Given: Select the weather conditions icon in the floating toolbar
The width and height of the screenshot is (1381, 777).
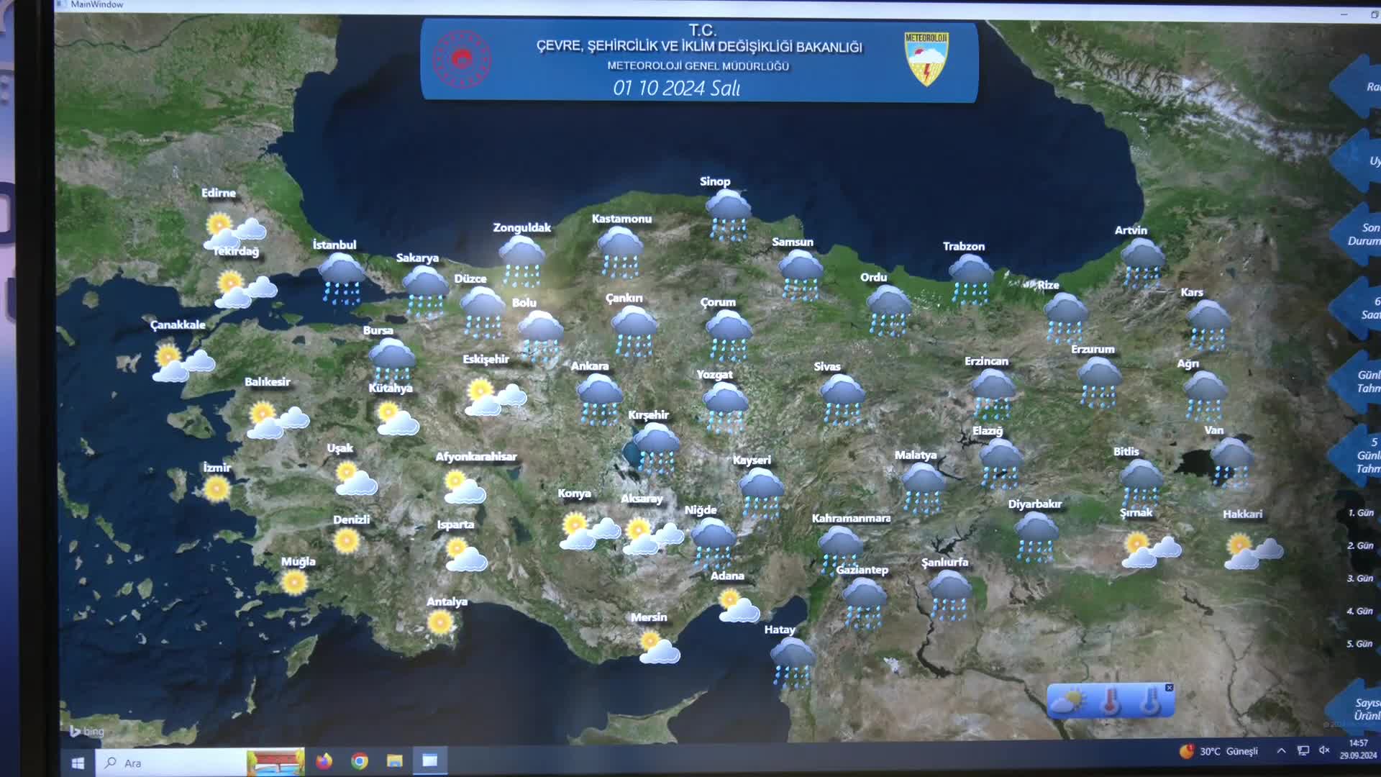Looking at the screenshot, I should tap(1068, 701).
